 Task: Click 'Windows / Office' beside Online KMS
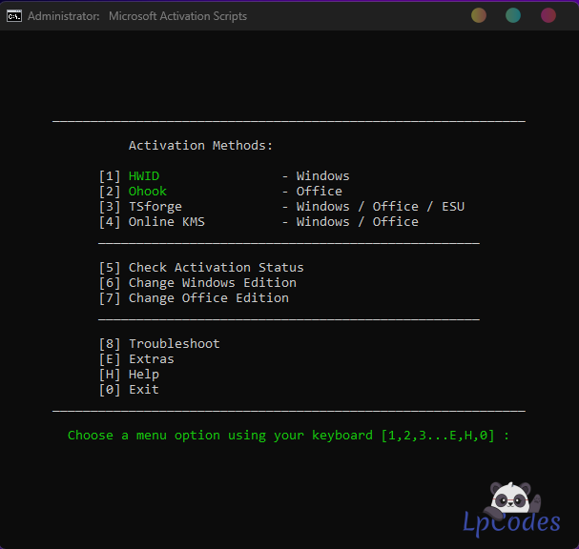tap(358, 222)
